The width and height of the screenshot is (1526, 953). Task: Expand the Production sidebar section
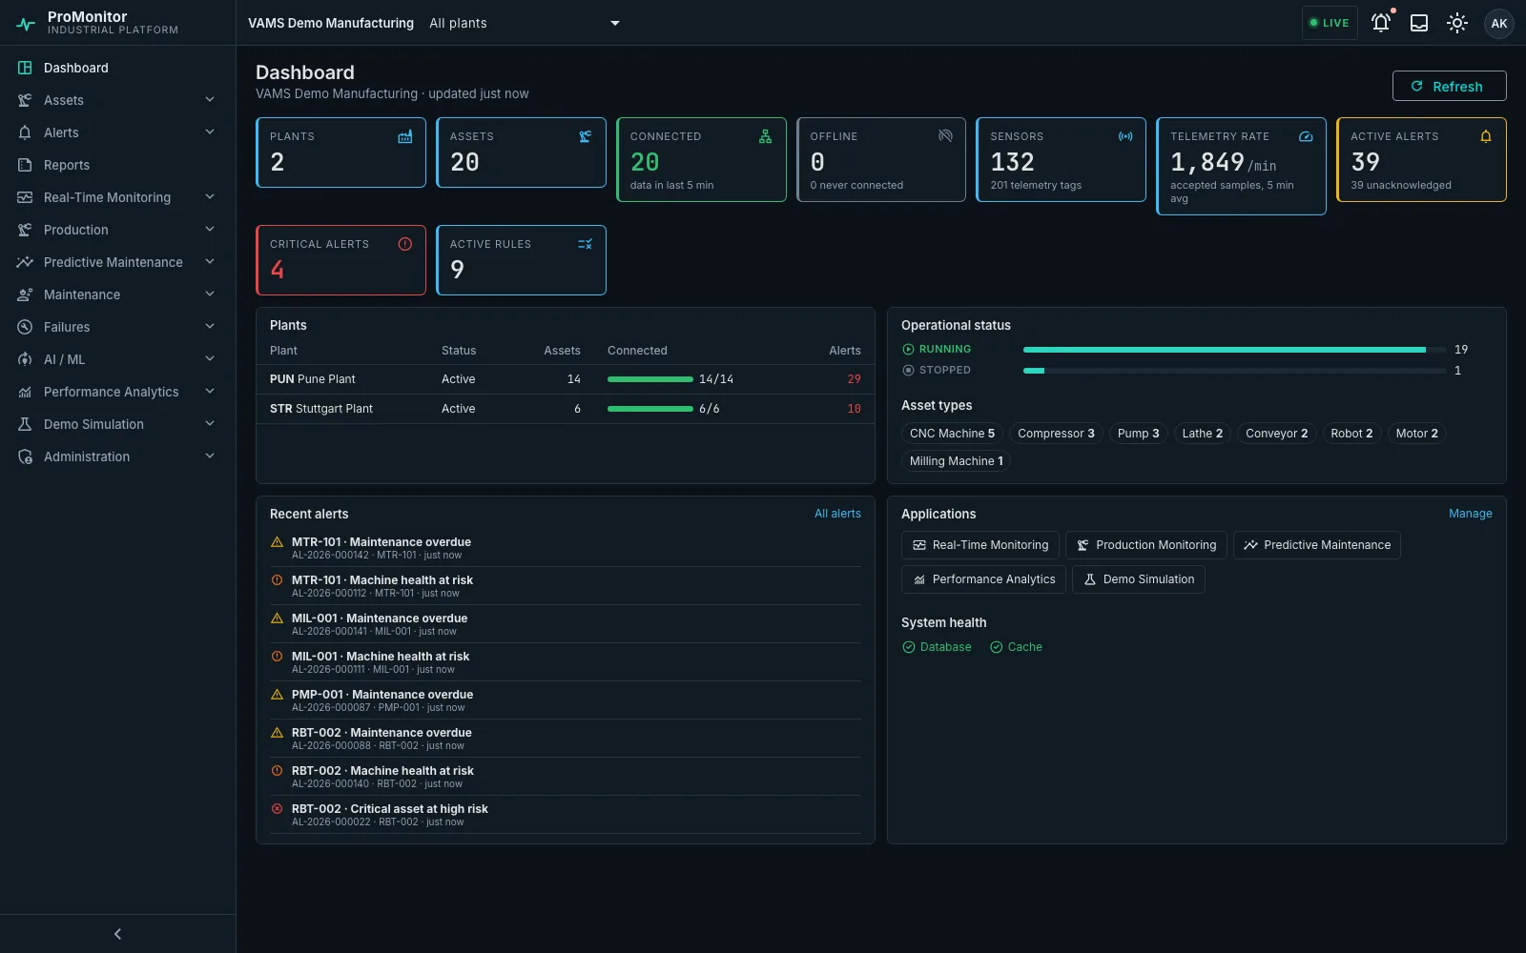tap(210, 230)
